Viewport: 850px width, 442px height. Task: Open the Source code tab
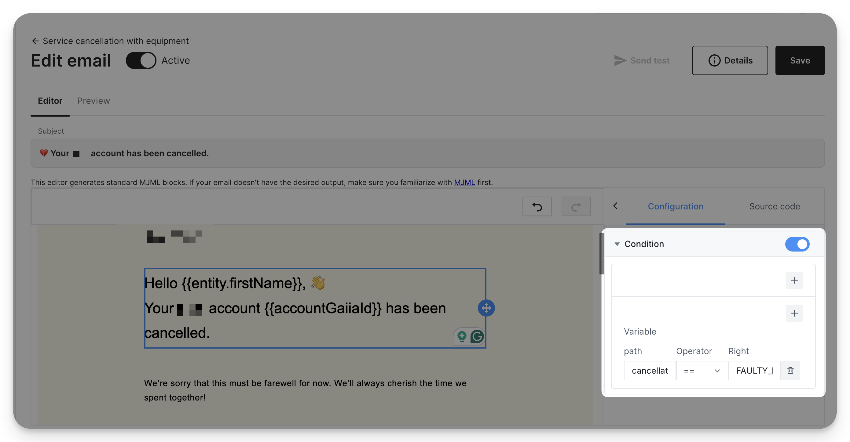point(775,206)
